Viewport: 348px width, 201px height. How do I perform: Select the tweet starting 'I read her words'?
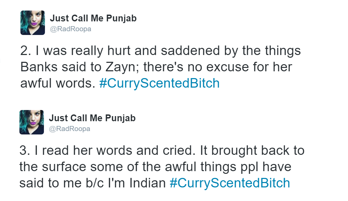162,167
